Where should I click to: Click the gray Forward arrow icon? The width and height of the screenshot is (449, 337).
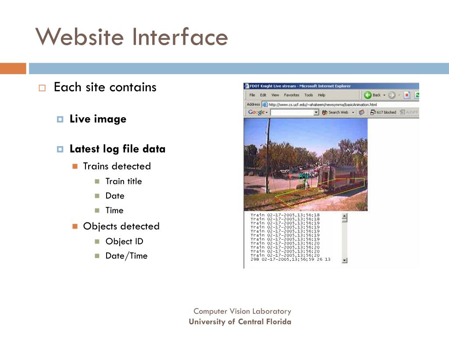392,95
